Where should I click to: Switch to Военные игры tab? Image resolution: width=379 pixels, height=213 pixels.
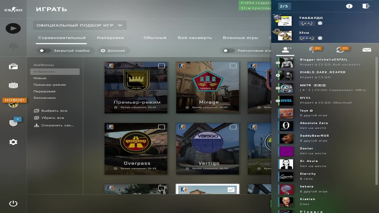pos(240,38)
